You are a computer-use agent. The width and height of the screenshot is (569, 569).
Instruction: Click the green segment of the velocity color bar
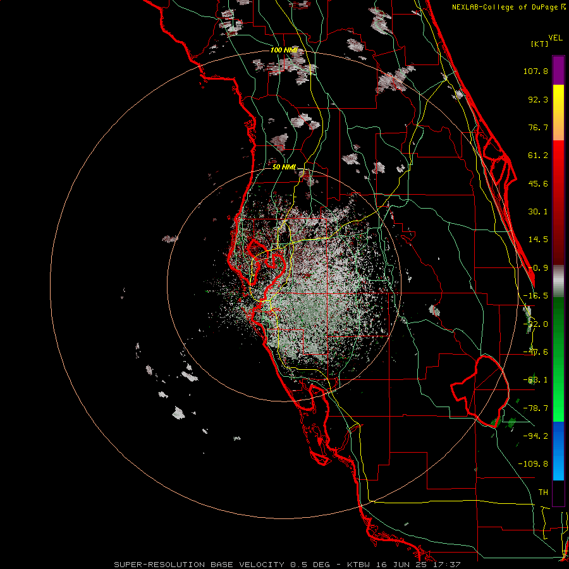point(558,359)
